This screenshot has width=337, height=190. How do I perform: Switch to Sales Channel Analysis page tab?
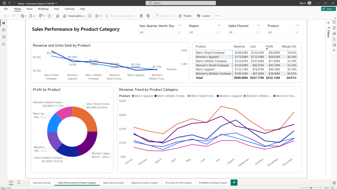114,183
